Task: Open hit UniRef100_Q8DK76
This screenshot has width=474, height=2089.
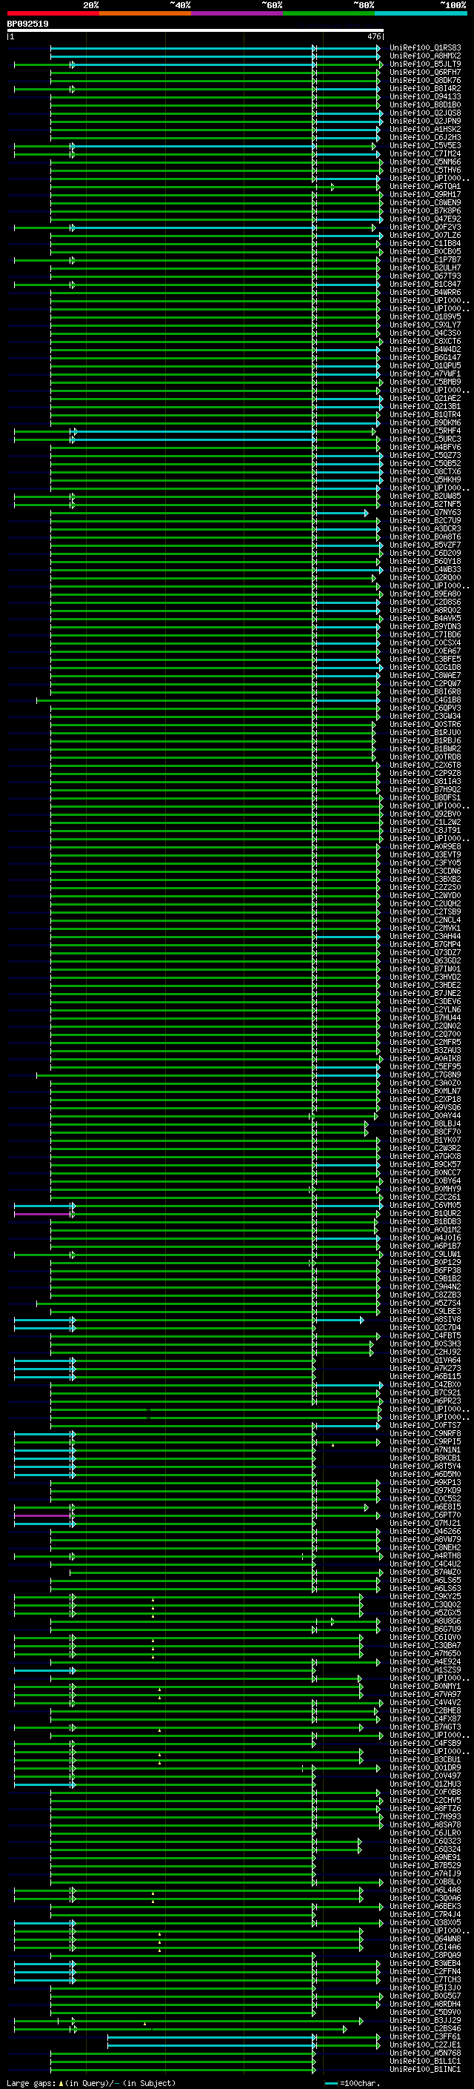Action: 425,80
